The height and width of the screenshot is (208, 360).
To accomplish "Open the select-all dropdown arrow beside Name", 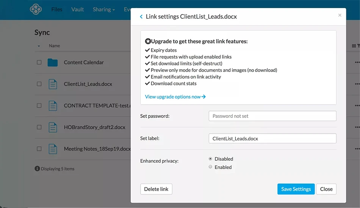I will (x=39, y=46).
